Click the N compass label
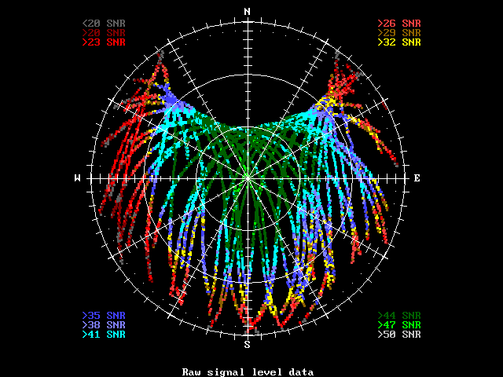 247,12
